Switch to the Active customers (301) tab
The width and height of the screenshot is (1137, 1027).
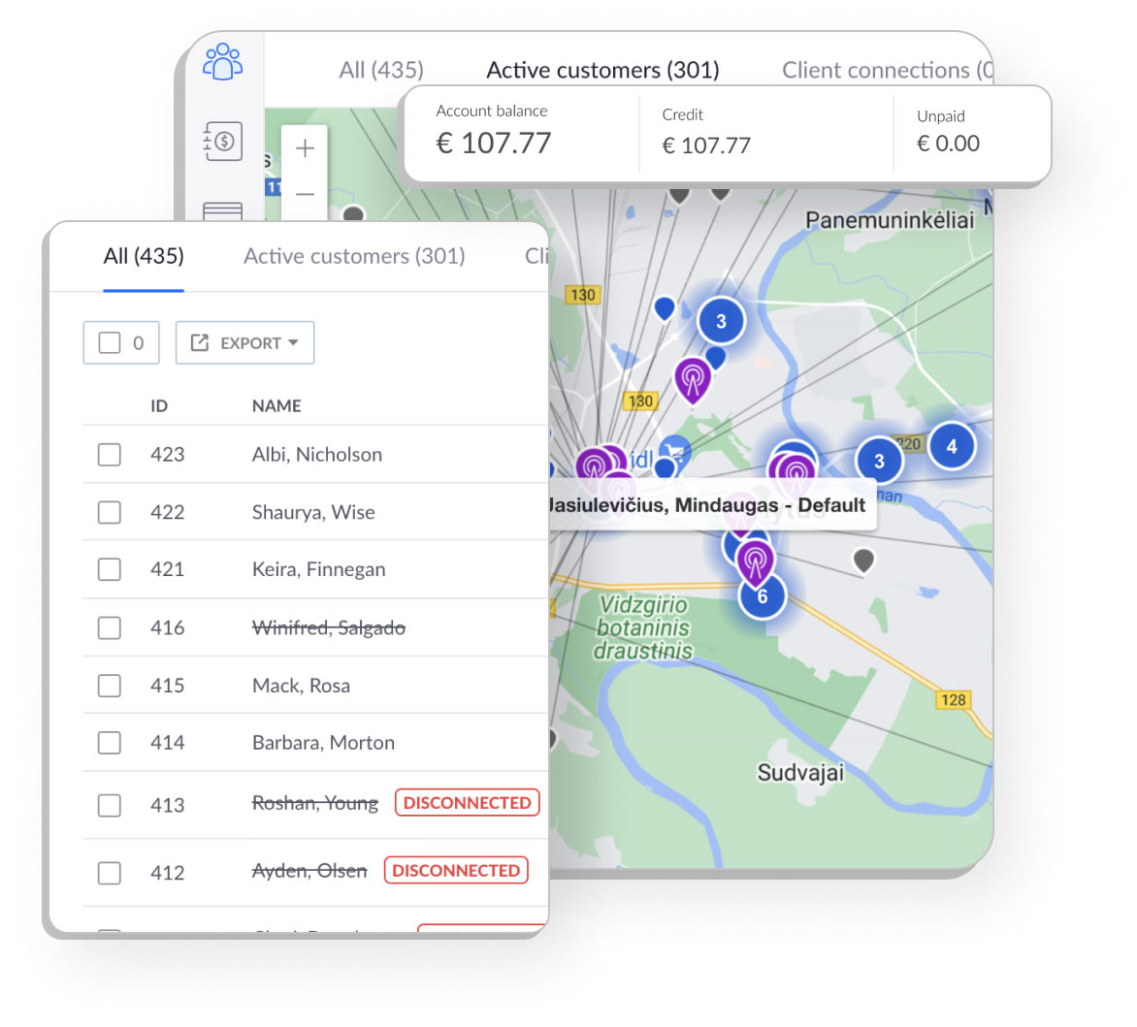tap(354, 256)
